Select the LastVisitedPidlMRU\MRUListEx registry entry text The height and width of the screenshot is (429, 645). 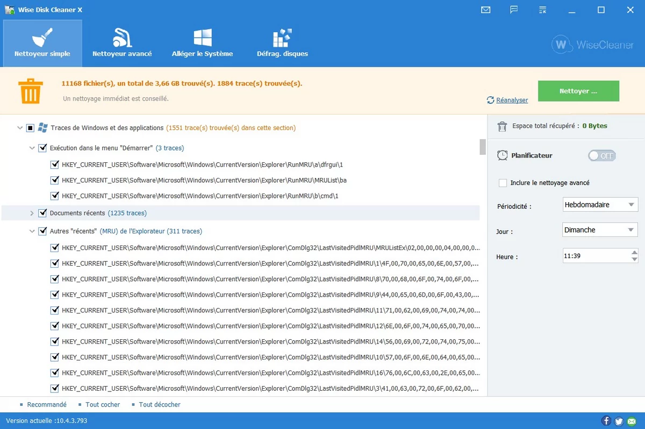[x=271, y=248]
